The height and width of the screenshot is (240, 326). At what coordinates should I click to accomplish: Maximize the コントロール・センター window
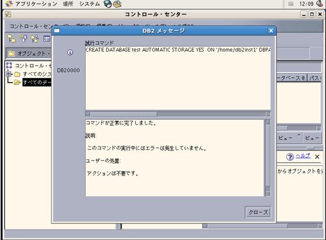(312, 15)
